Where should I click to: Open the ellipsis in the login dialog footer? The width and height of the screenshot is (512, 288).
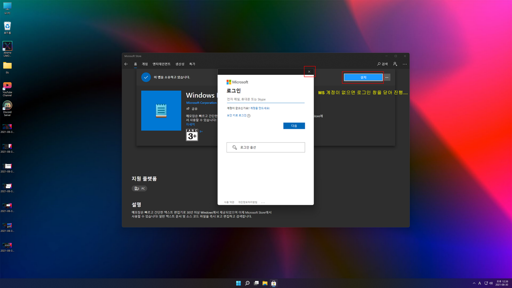263,202
